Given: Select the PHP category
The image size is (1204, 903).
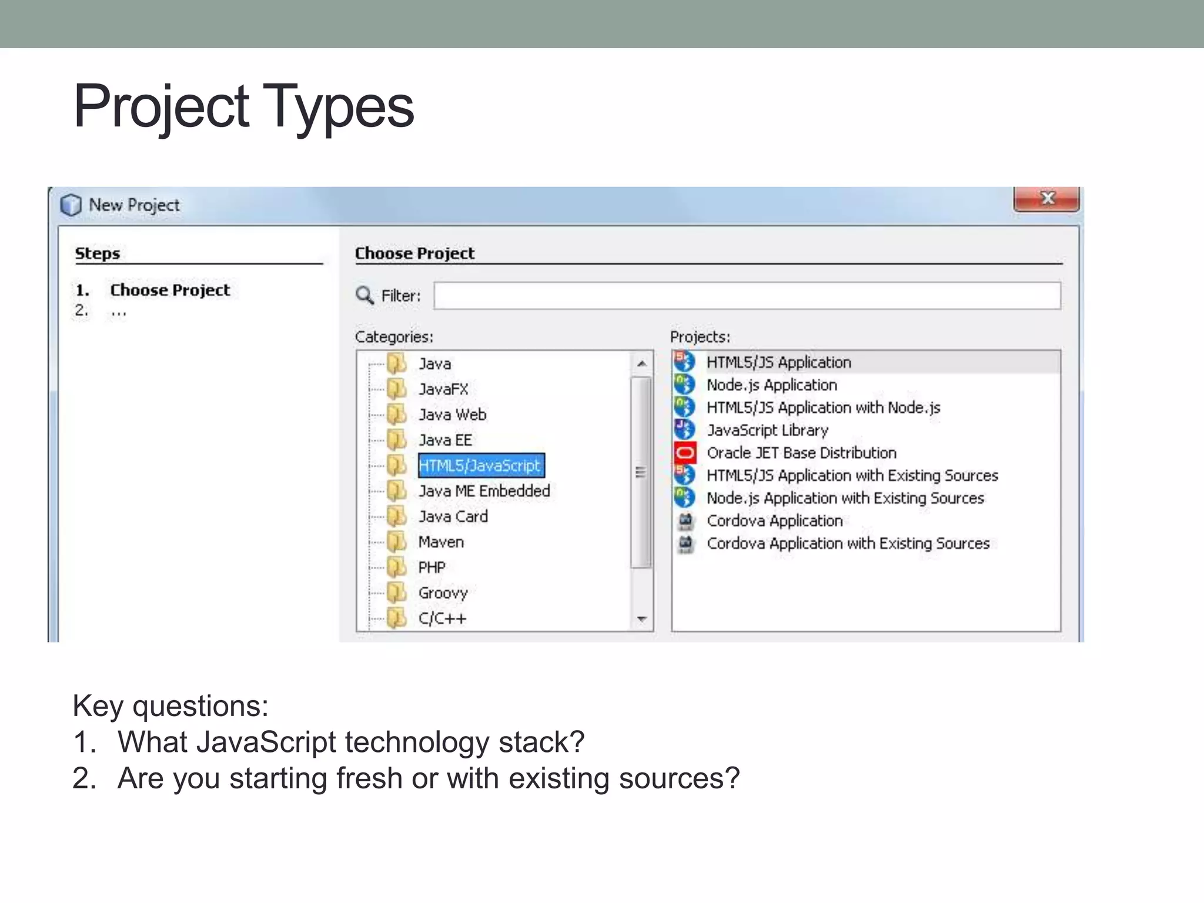Looking at the screenshot, I should (432, 567).
